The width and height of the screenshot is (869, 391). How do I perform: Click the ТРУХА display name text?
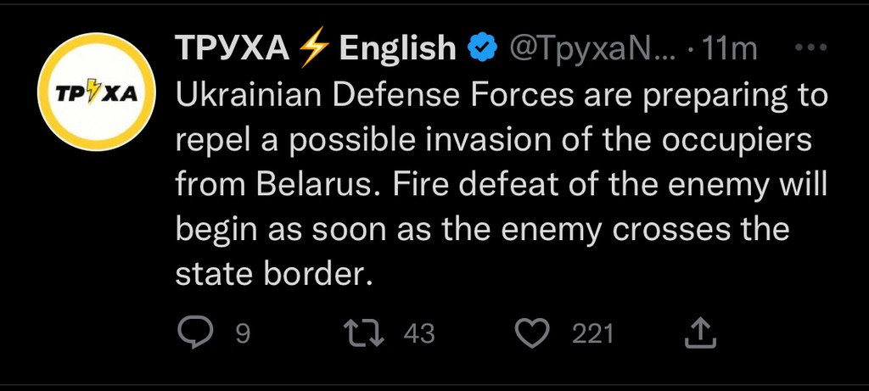(x=231, y=49)
